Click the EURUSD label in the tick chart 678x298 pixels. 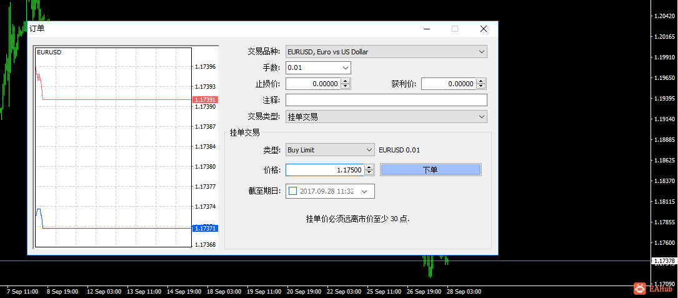click(49, 52)
